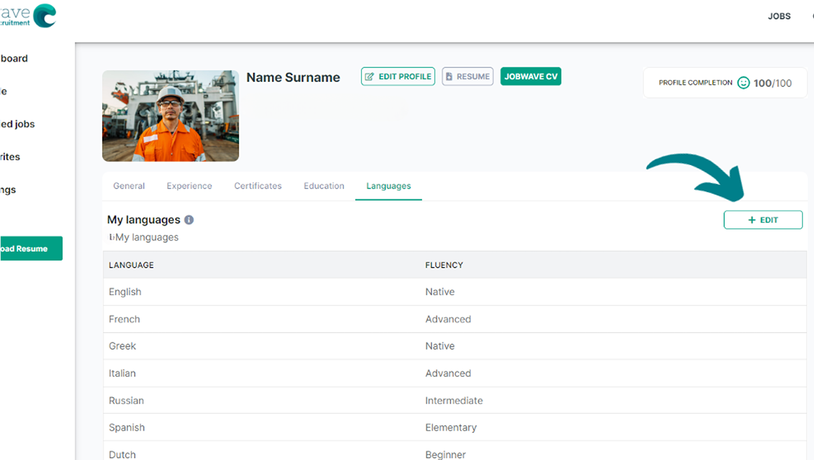Screen dimensions: 814x460
Task: Click the profile photo thumbnail
Action: [x=170, y=115]
